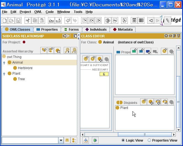The width and height of the screenshot is (183, 146).
Task: Select owl:Thing in the hierarchy
Action: [x=12, y=57]
